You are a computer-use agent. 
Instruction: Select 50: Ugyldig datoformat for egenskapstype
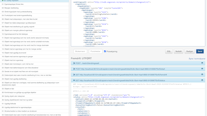coord(34,107)
